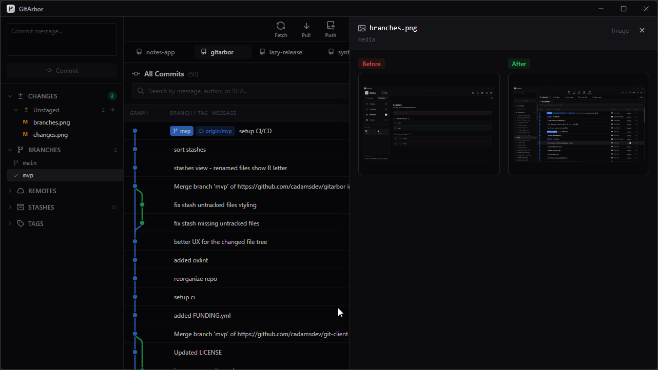Click the GitArbor logo icon

coord(11,9)
